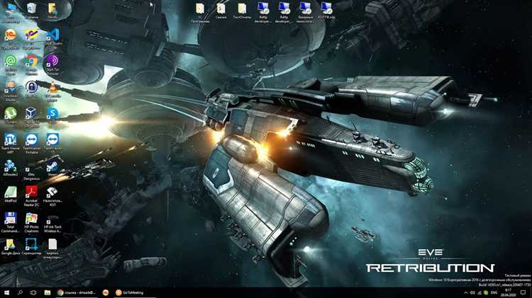This screenshot has width=532, height=298.
Task: Open the notification center icon
Action: [523, 292]
